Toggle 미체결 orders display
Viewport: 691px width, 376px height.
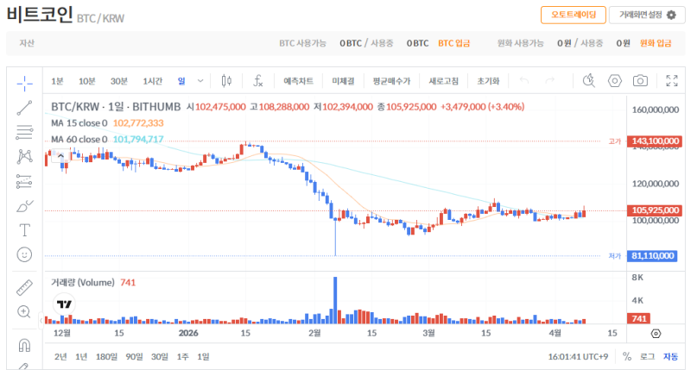(343, 81)
